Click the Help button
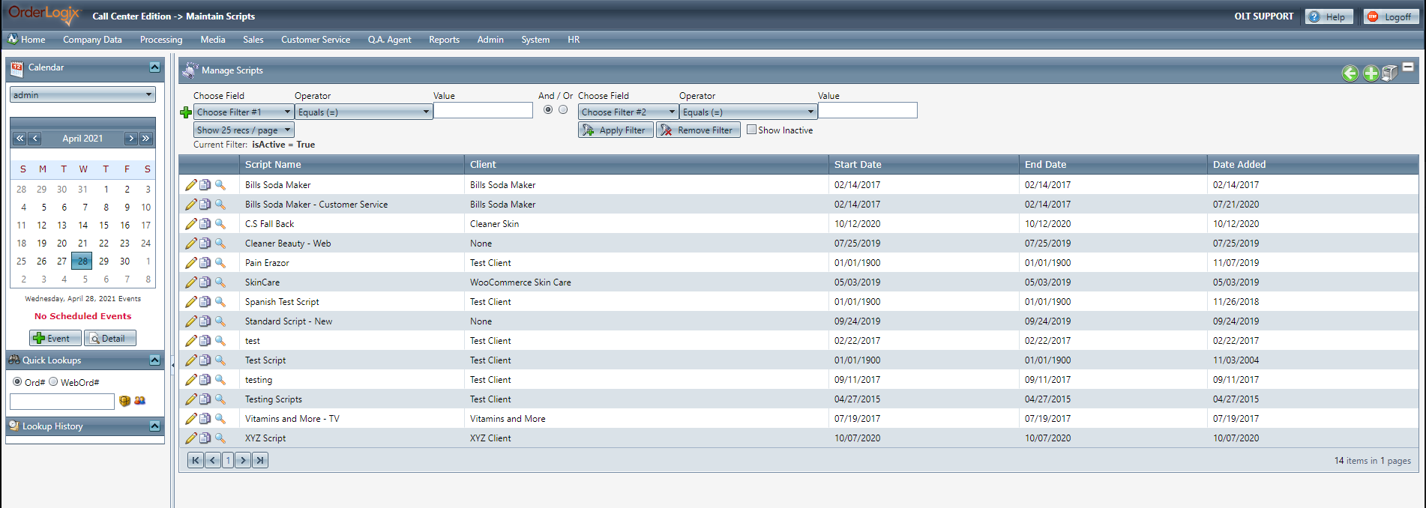 (x=1329, y=16)
